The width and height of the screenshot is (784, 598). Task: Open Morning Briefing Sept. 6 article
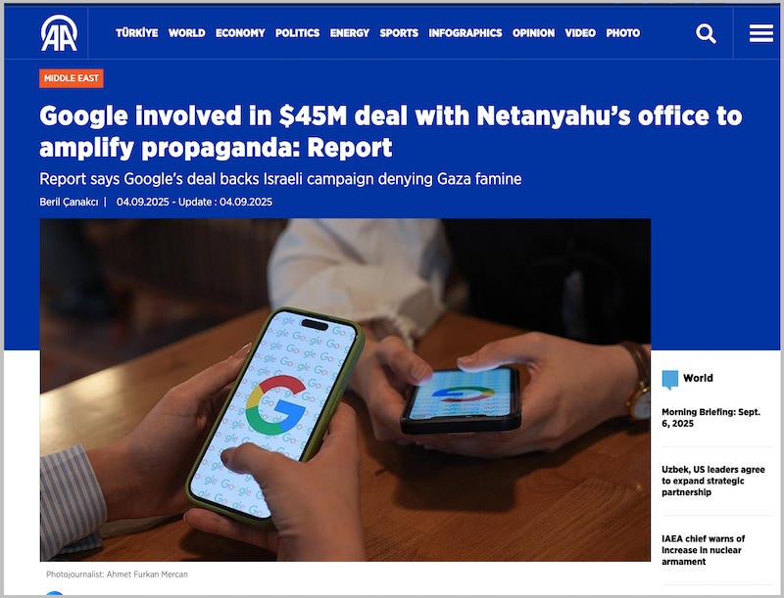pos(710,418)
